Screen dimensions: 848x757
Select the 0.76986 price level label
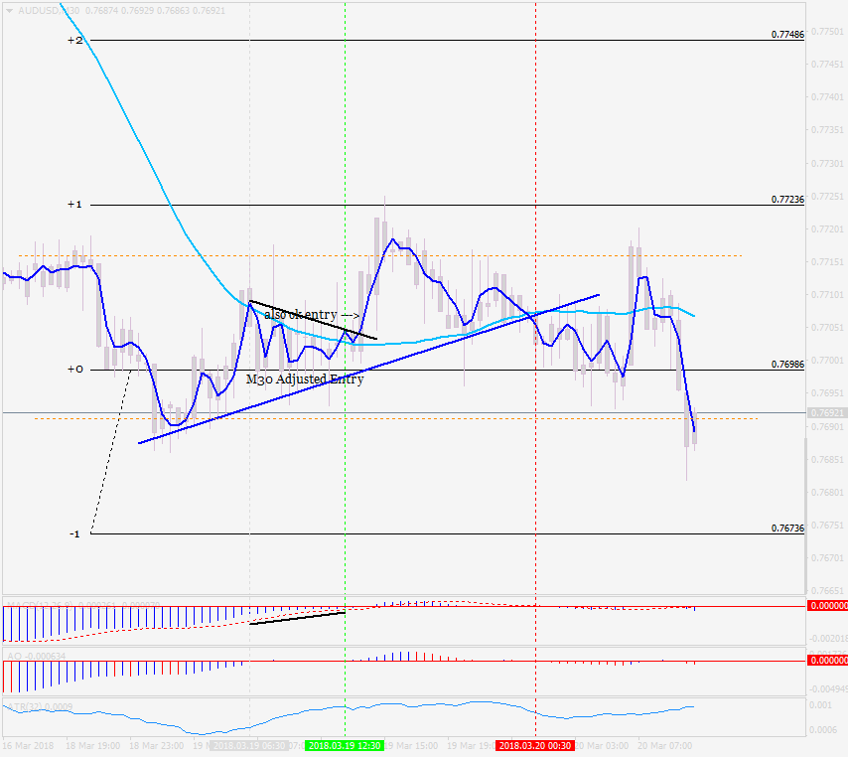pos(787,364)
